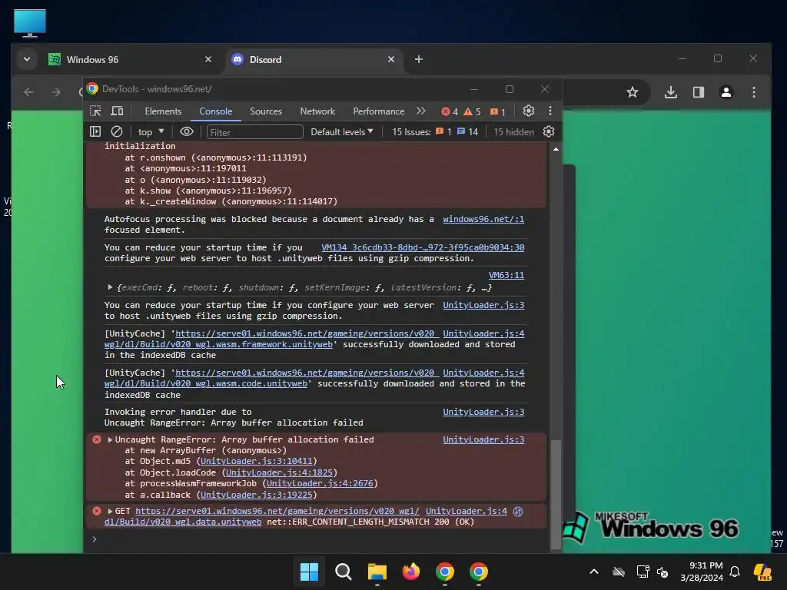The width and height of the screenshot is (787, 590).
Task: Open the Chrome three-dot menu
Action: pyautogui.click(x=753, y=92)
